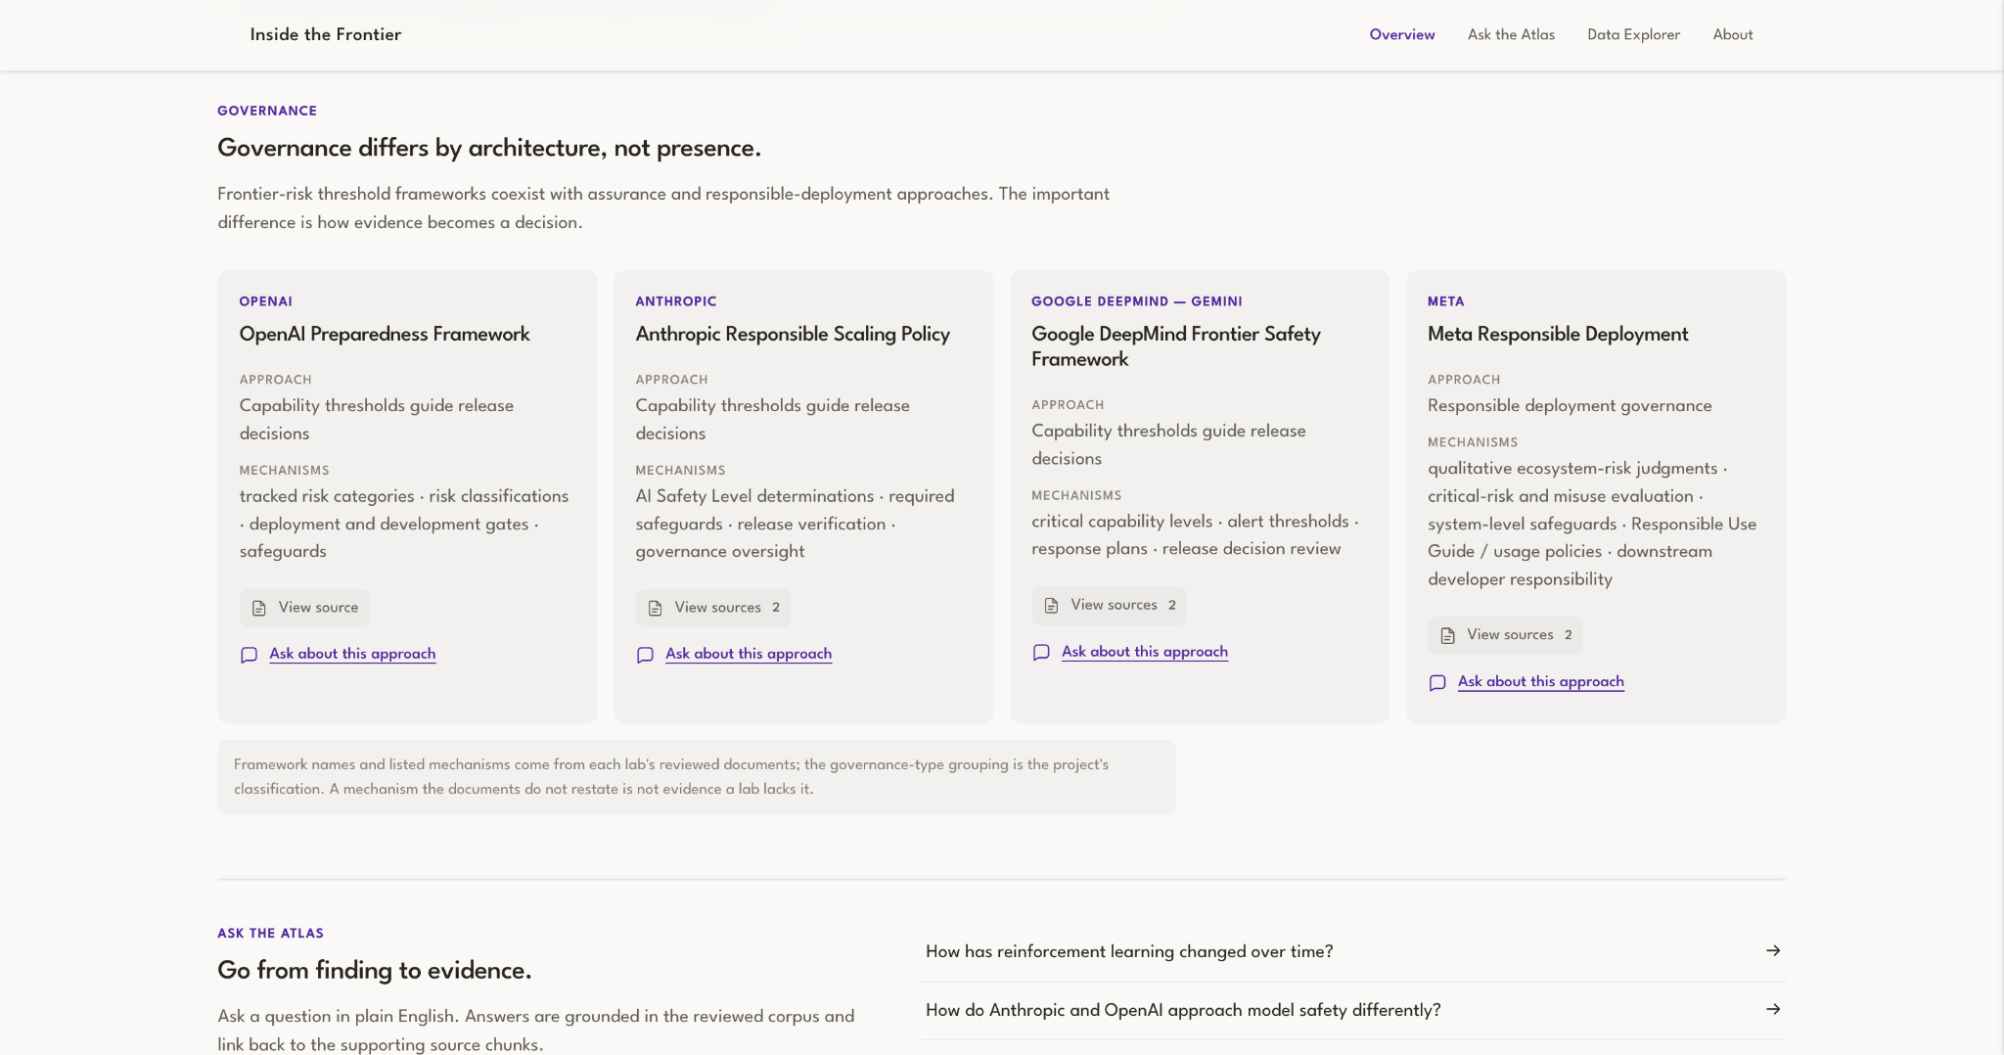Click the document icon in Meta View sources
2004x1055 pixels.
coord(1448,635)
